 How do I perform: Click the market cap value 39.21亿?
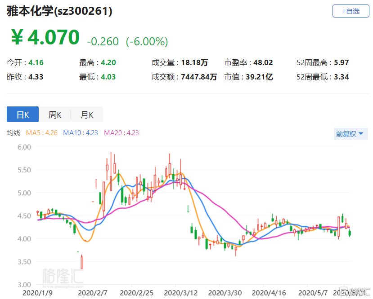click(259, 77)
